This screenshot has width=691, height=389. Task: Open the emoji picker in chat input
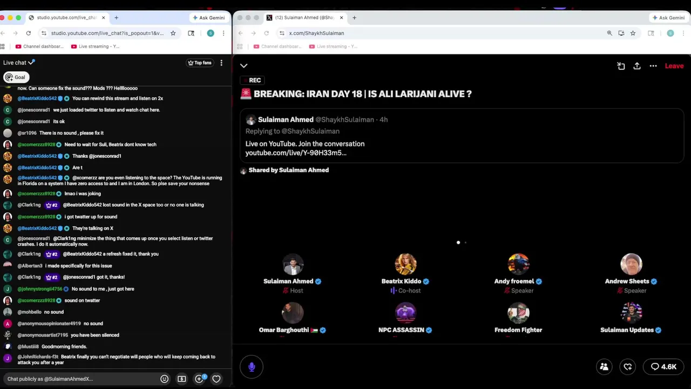click(165, 379)
